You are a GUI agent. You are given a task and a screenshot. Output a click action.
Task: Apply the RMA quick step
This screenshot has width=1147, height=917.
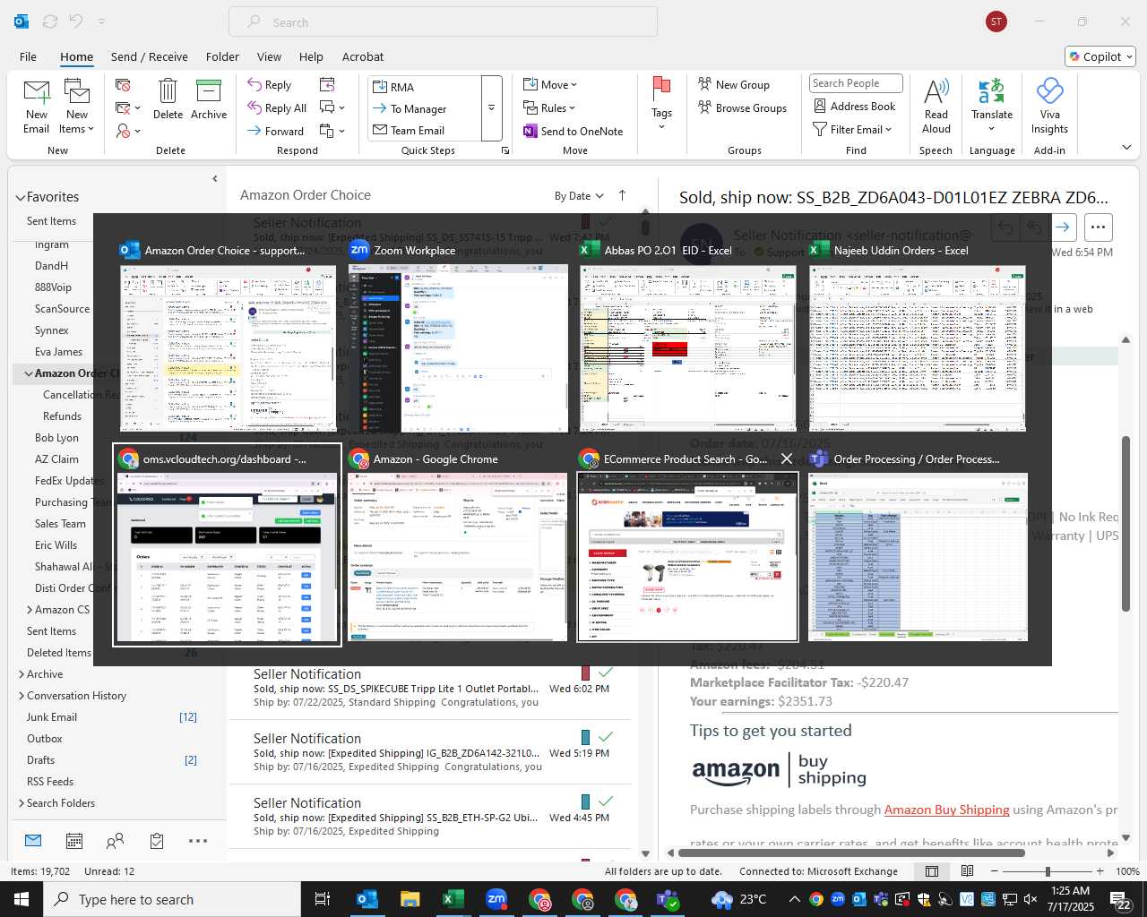[424, 87]
